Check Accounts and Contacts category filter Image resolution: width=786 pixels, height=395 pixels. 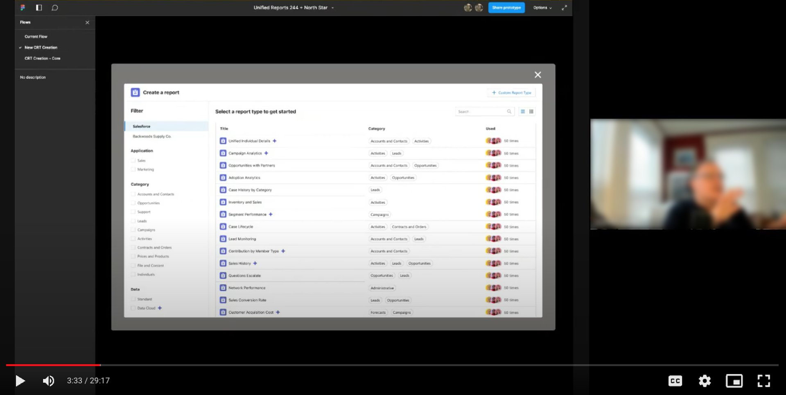tap(133, 194)
